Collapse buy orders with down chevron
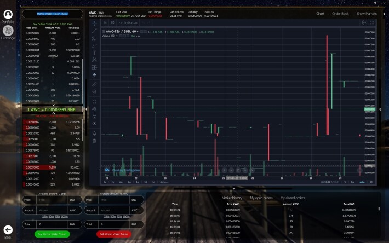The image size is (389, 243). click(53, 105)
